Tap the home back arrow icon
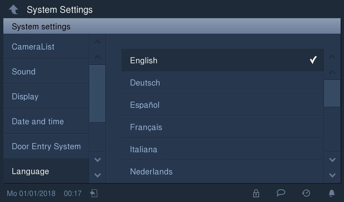The image size is (344, 202). click(13, 9)
